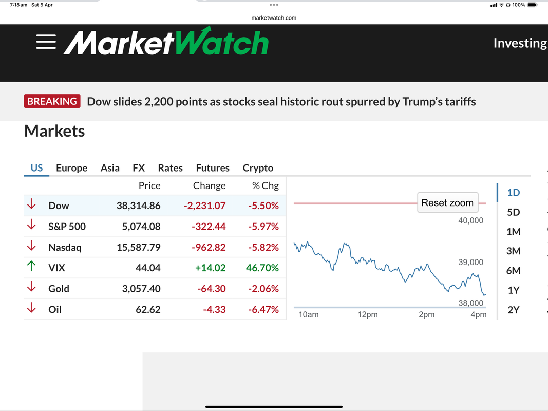The image size is (548, 411).
Task: Switch to the Crypto tab
Action: tap(258, 168)
